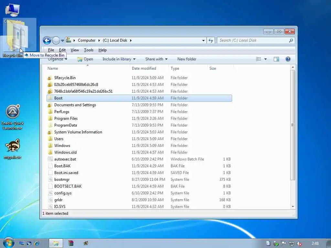The width and height of the screenshot is (331, 248).
Task: Toggle the preview pane button
Action: pos(276,59)
